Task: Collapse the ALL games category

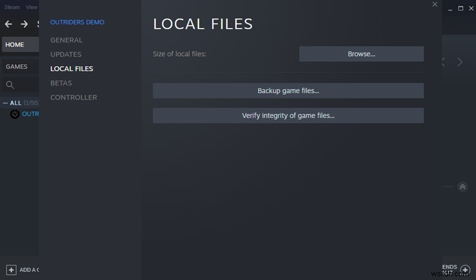Action: click(x=6, y=103)
